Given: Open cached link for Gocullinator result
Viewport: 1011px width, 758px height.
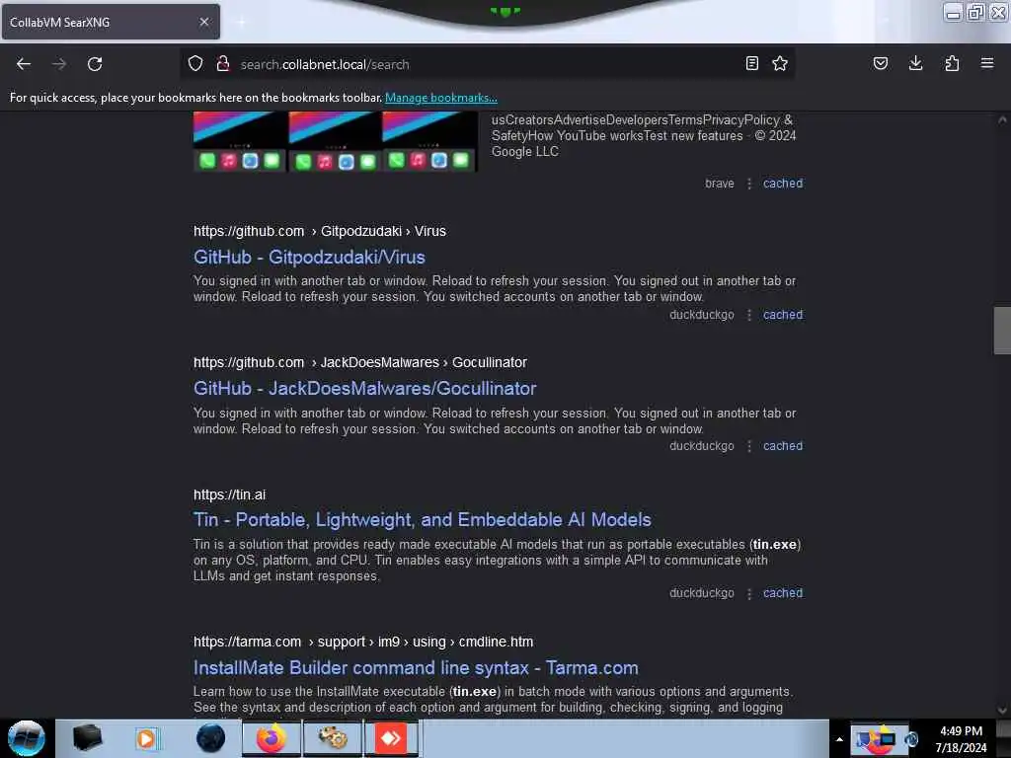Looking at the screenshot, I should click(x=783, y=446).
